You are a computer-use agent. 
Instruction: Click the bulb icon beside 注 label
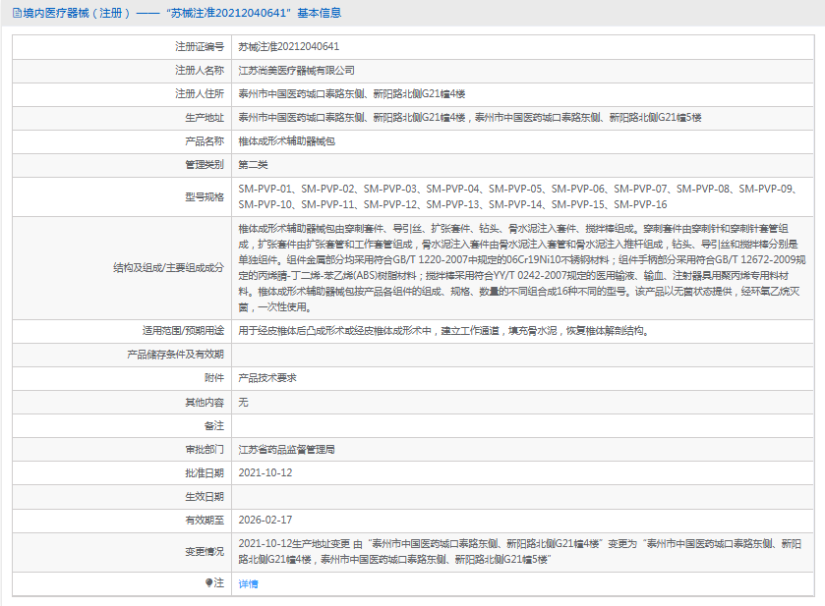tap(208, 582)
